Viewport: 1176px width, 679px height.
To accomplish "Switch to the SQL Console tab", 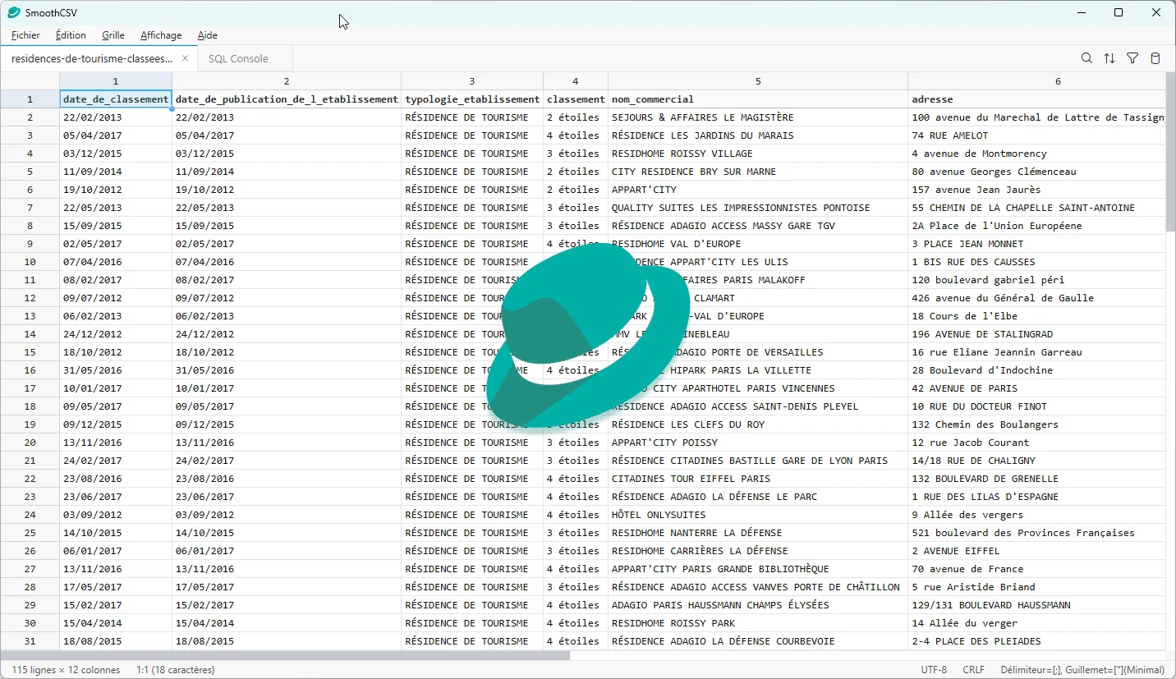I will click(237, 58).
